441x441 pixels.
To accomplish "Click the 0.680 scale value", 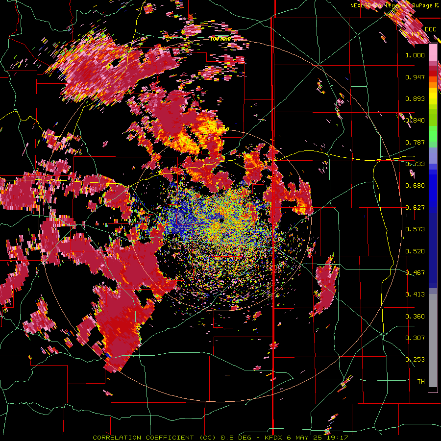I will point(415,186).
